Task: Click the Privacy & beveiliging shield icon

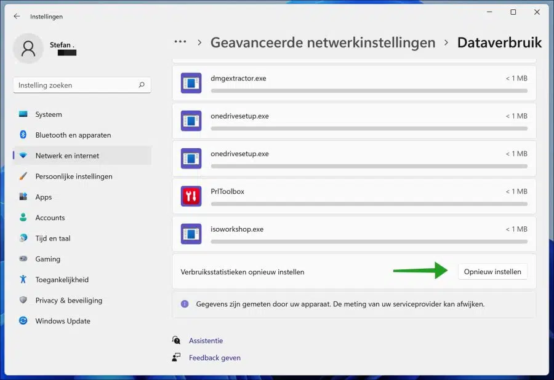Action: (23, 300)
